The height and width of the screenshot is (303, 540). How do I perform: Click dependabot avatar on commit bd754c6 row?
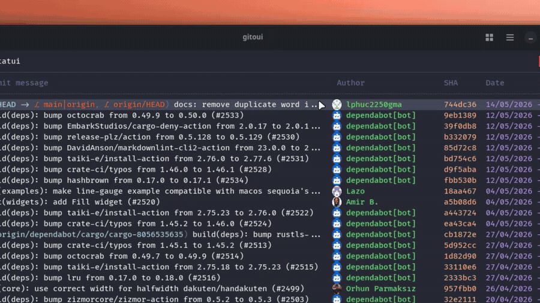[337, 159]
